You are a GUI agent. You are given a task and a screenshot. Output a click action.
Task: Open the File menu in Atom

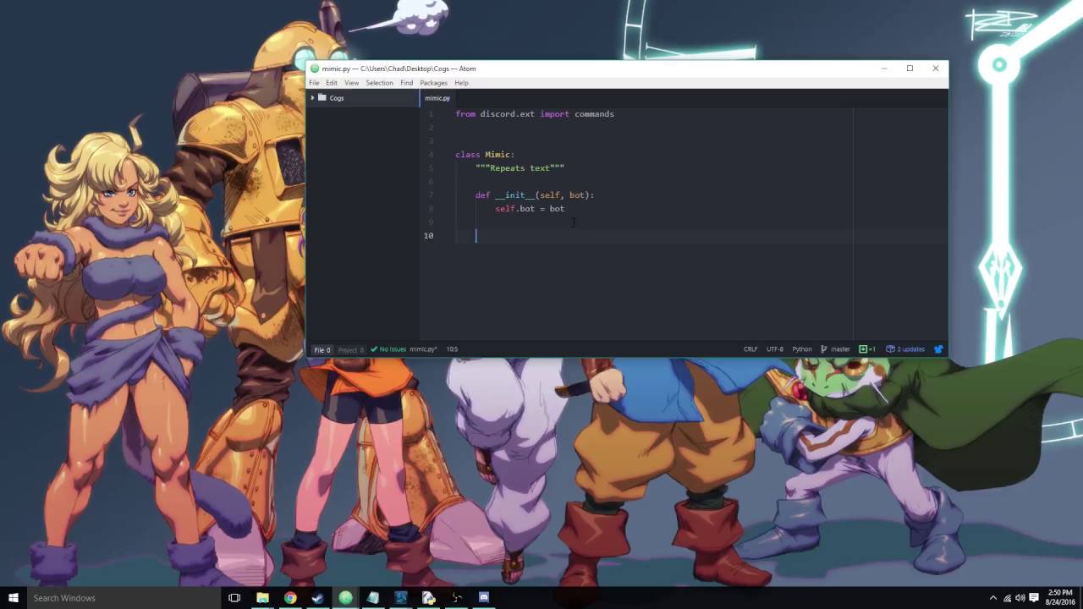pyautogui.click(x=314, y=83)
